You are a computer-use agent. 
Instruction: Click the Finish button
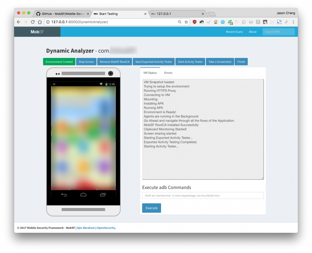241,62
